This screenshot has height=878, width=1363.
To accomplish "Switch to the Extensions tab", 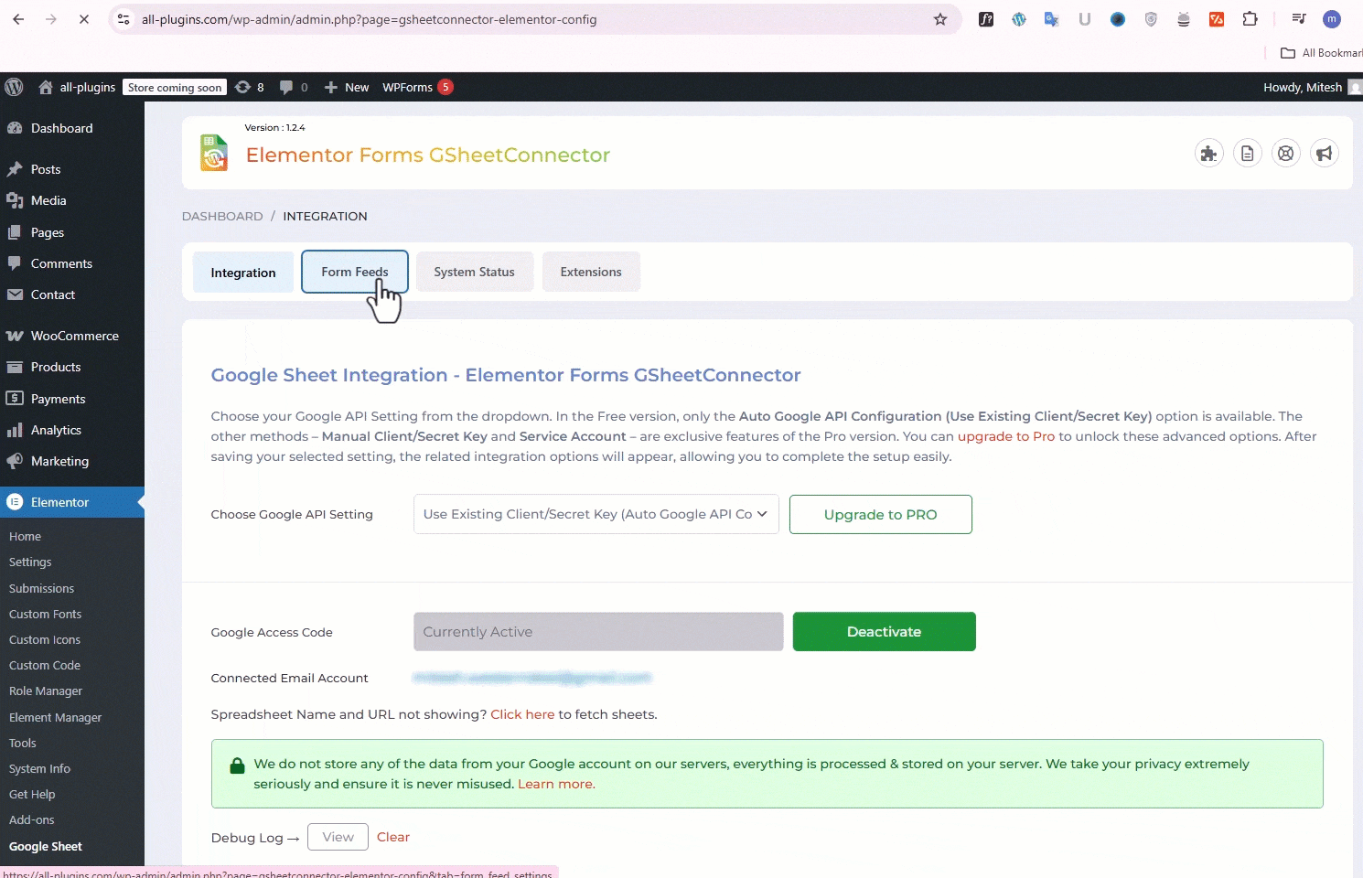I will point(591,272).
